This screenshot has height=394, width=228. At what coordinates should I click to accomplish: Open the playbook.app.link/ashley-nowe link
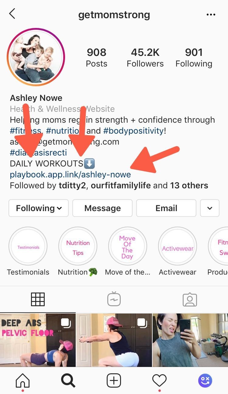pos(70,175)
